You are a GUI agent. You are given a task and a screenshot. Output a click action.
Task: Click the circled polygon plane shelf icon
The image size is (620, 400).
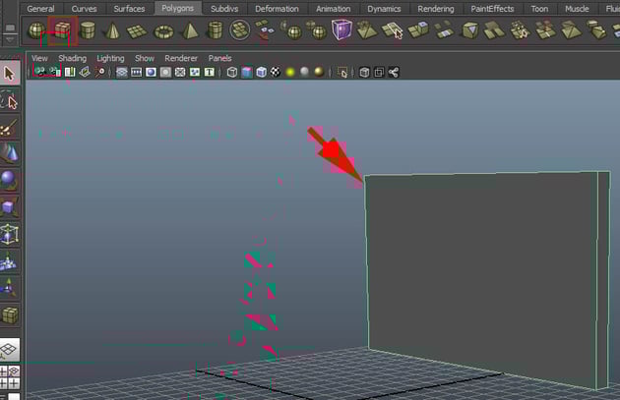pos(239,30)
